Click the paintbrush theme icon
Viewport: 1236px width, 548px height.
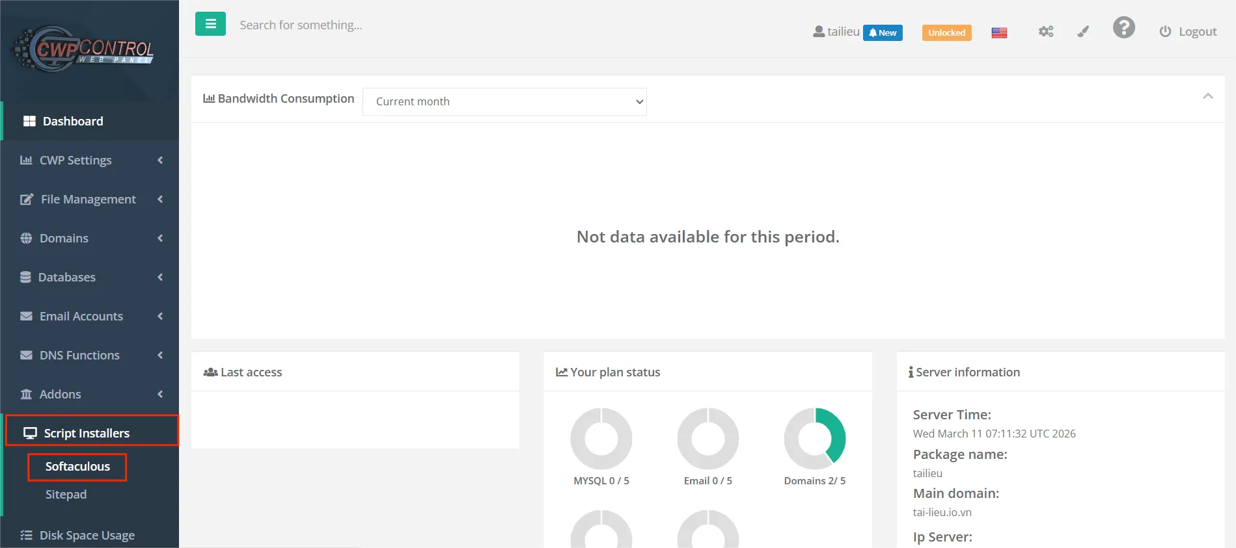[x=1083, y=32]
